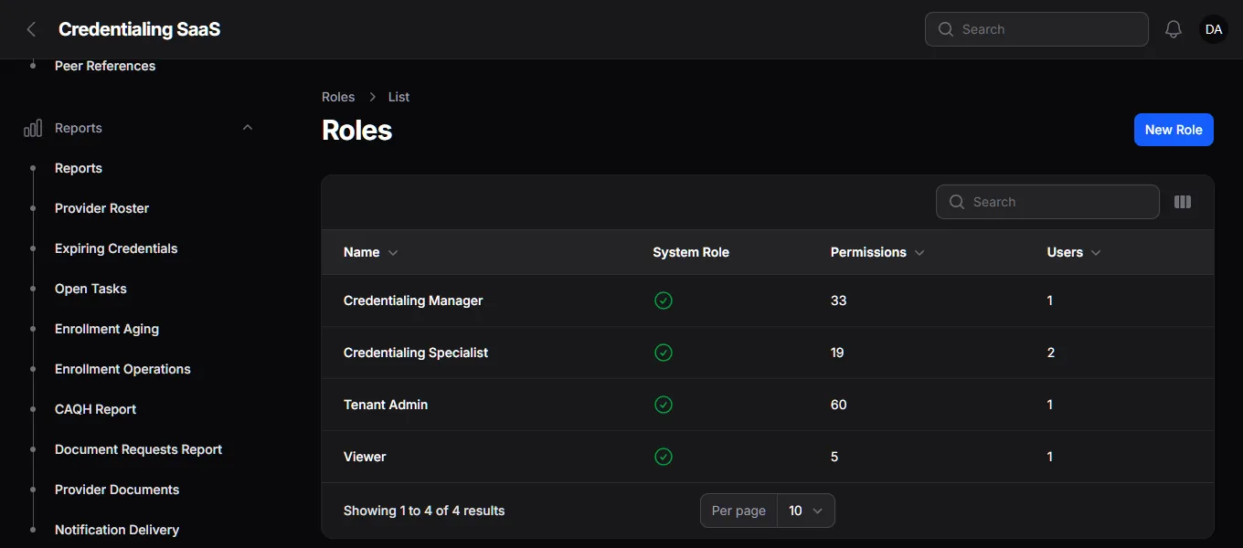This screenshot has width=1243, height=548.
Task: Click users count 2 for Credentialing Specialist
Action: [x=1051, y=353]
